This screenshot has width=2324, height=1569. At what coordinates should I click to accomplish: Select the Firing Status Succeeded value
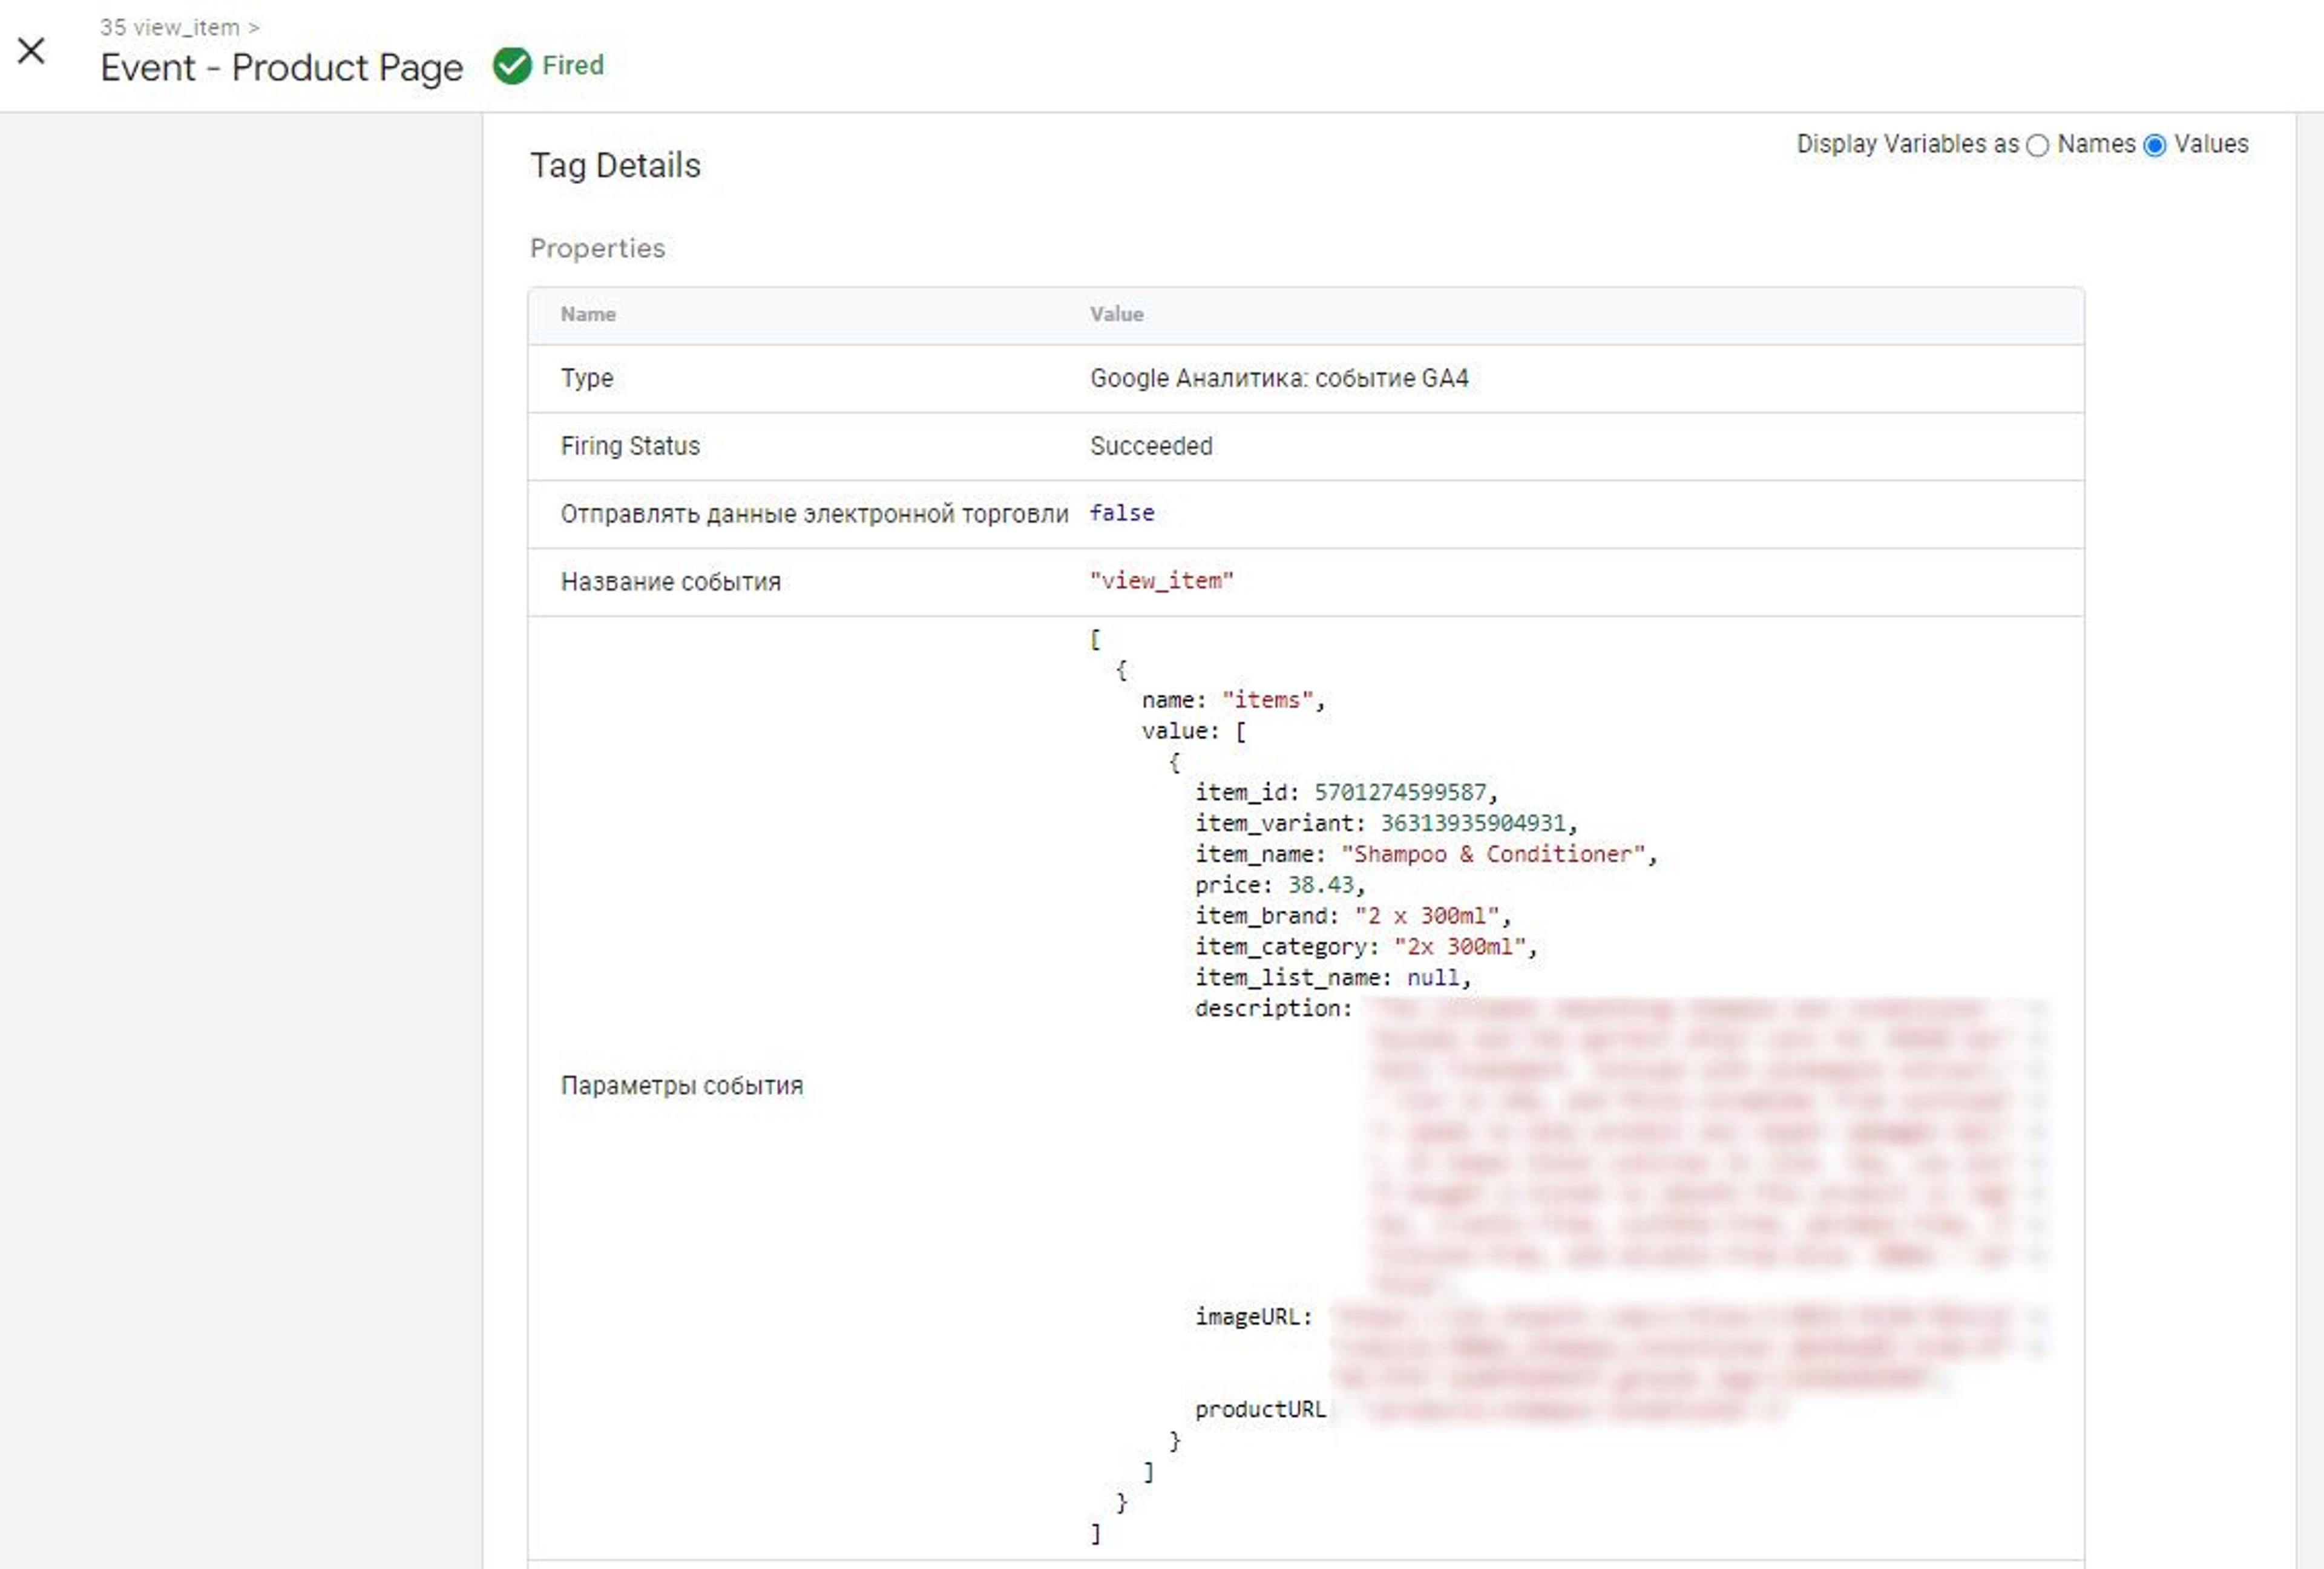pos(1151,446)
